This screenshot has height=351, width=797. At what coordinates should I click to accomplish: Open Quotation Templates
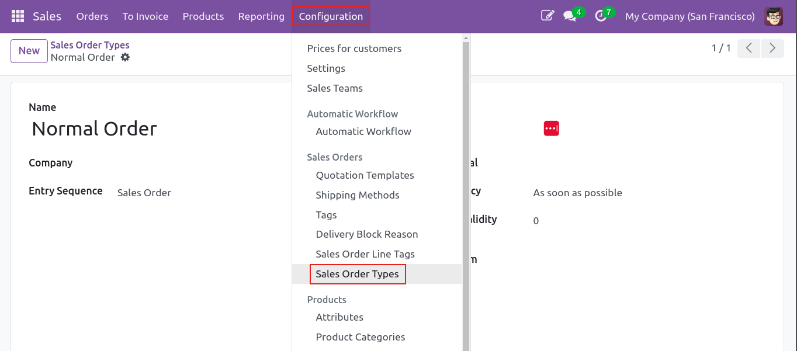377,175
